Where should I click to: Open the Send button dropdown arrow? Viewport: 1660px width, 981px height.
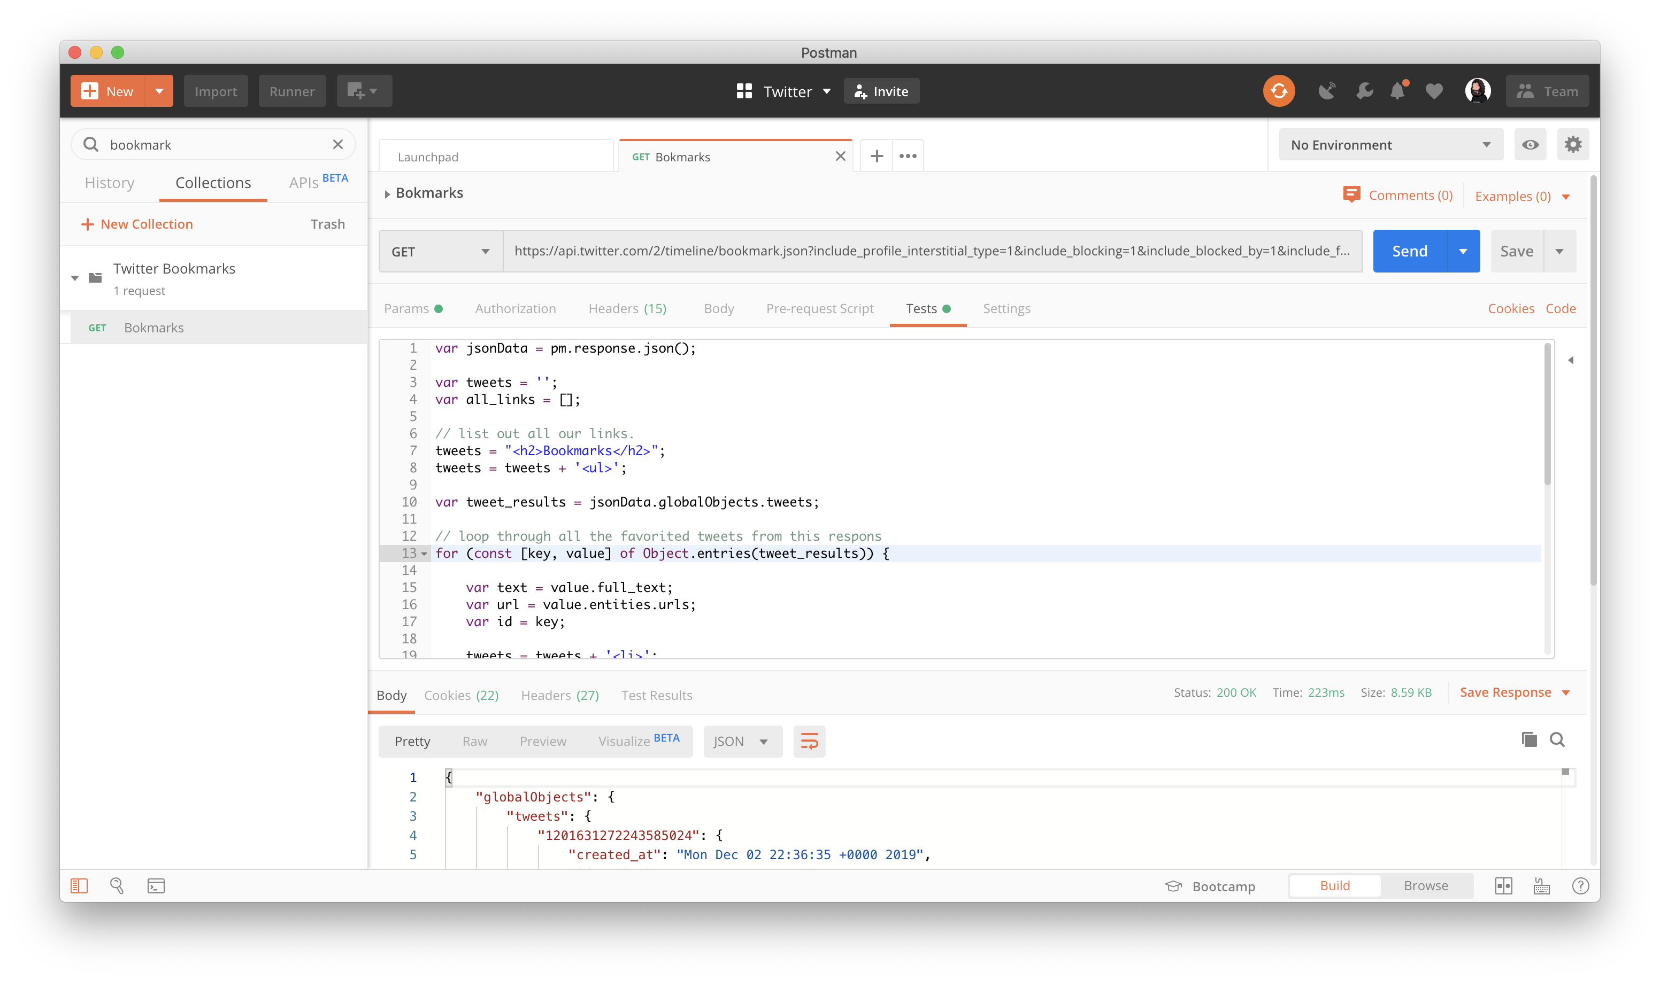(x=1463, y=251)
